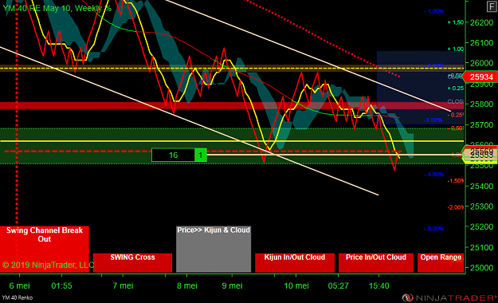Click the 7 mei date label
Image resolution: width=498 pixels, height=303 pixels.
click(123, 285)
